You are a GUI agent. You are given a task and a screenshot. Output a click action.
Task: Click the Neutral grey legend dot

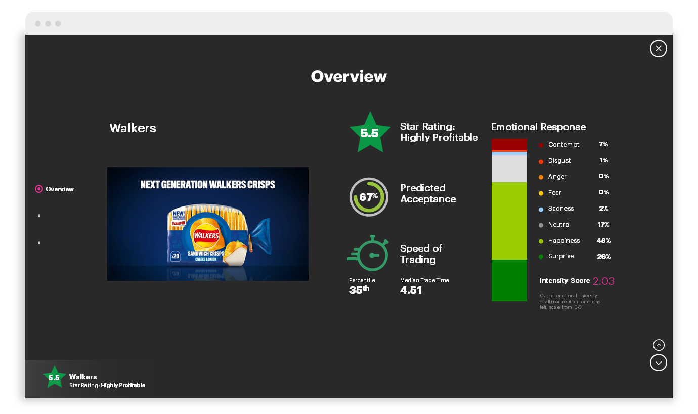click(x=541, y=225)
